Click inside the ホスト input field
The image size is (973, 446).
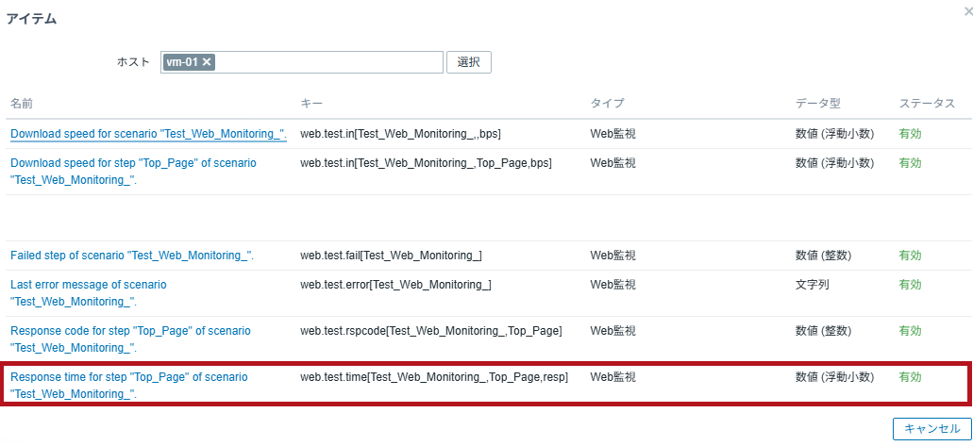tap(328, 62)
